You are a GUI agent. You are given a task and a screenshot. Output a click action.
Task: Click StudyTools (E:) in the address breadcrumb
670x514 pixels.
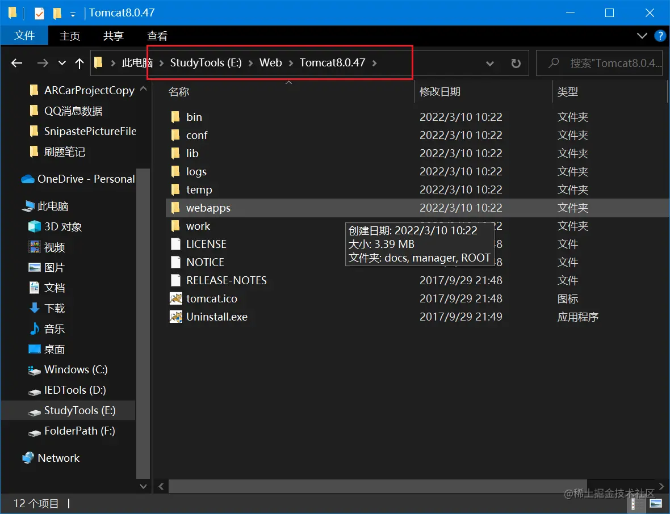point(206,63)
